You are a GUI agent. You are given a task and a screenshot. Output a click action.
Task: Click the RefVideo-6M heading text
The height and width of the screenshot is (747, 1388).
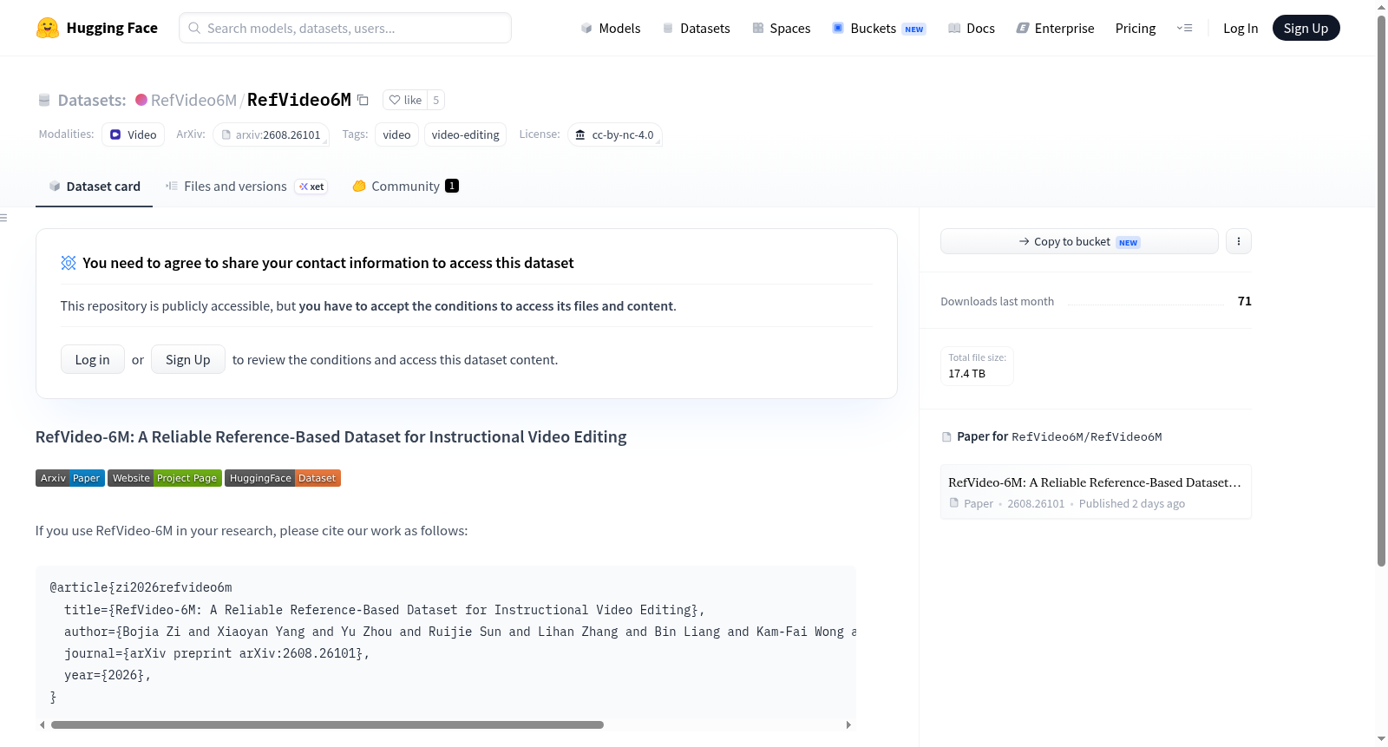331,436
